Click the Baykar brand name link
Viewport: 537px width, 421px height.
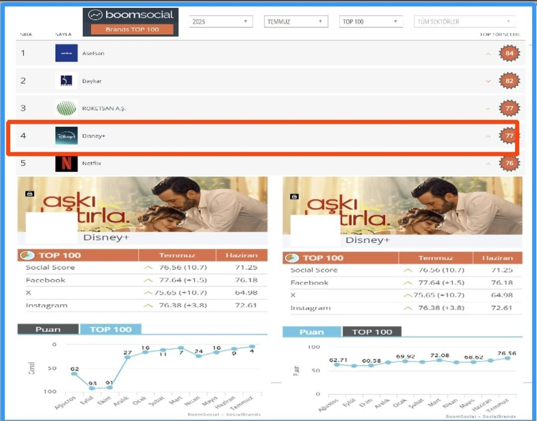click(92, 81)
